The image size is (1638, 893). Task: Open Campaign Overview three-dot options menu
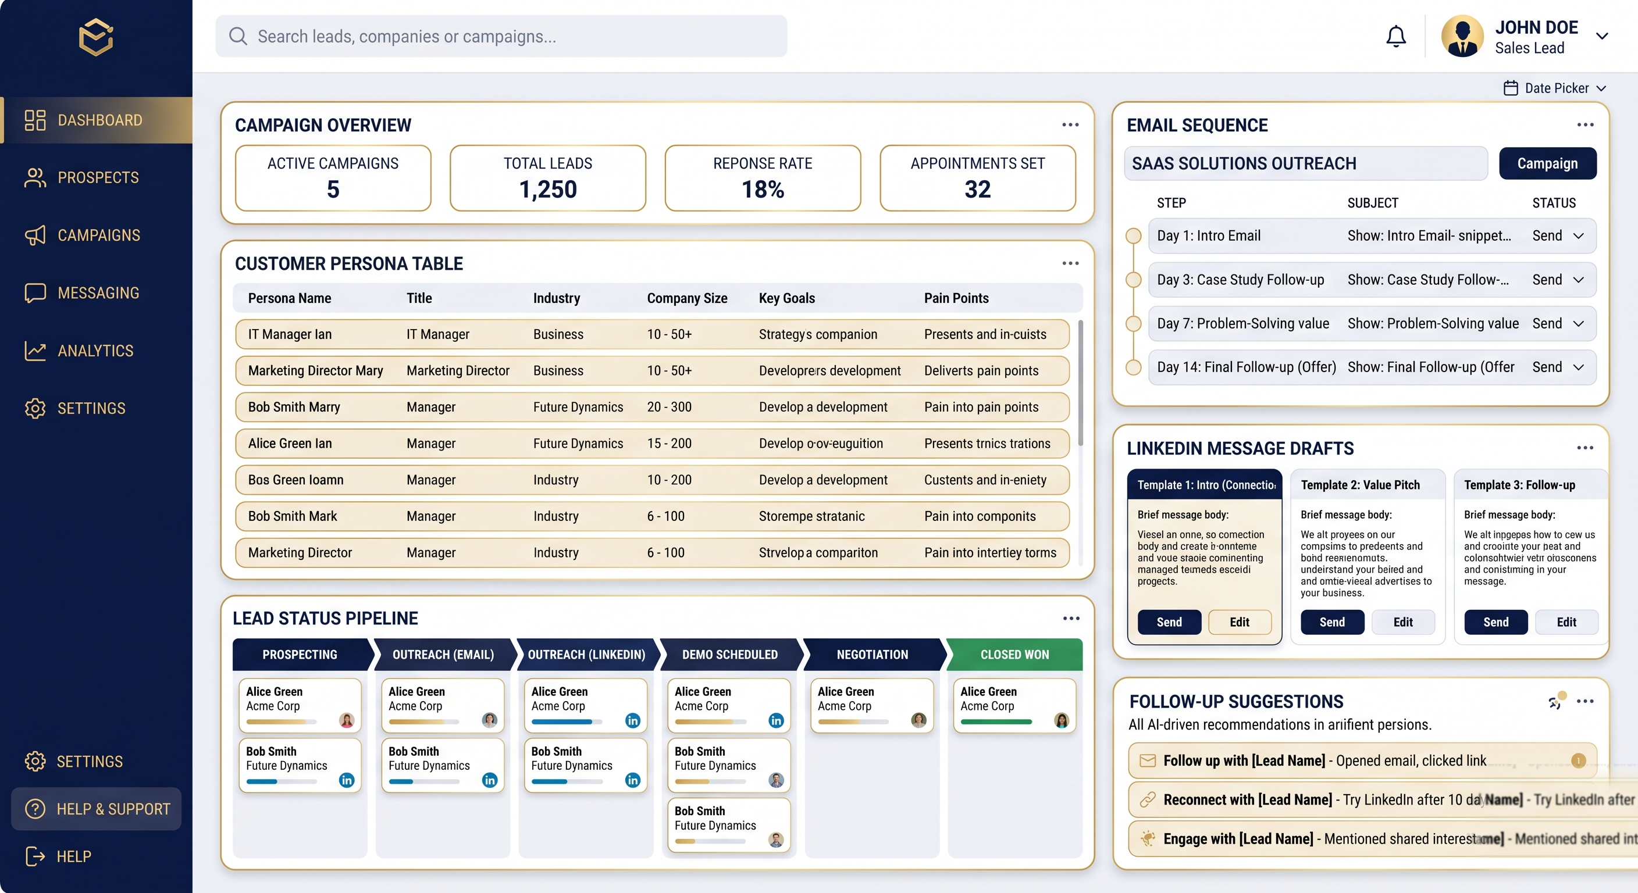[1070, 124]
